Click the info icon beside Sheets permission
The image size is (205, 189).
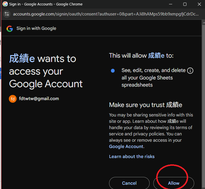click(190, 71)
